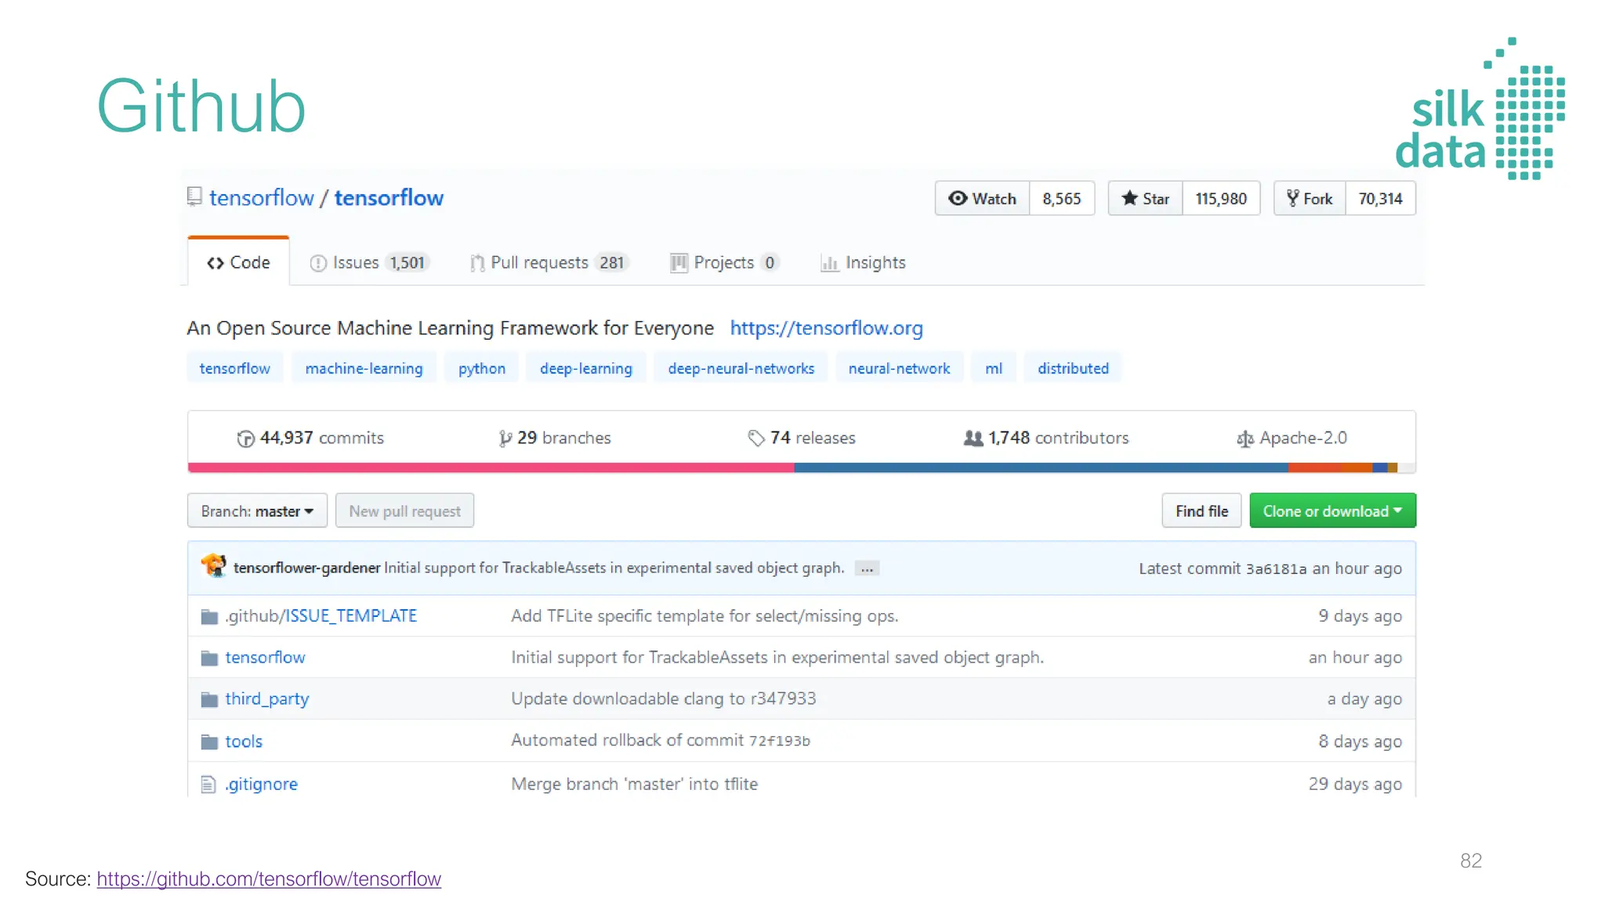Viewport: 1605px width, 902px height.
Task: Open the Apache-2.0 license link
Action: (x=1292, y=438)
